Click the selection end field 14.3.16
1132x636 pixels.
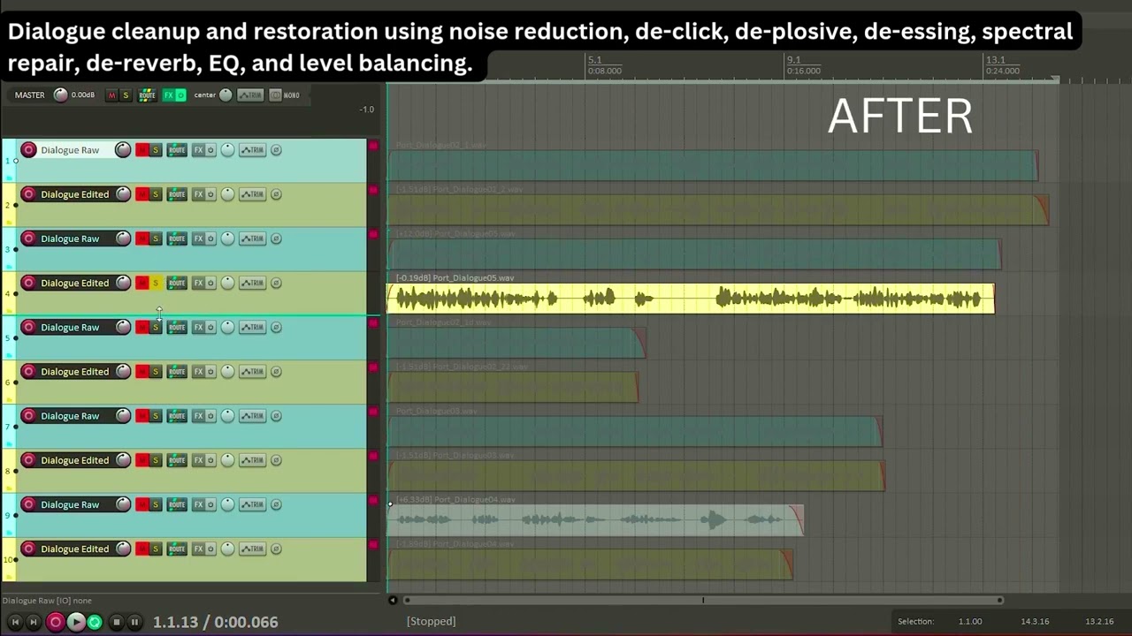[1035, 622]
